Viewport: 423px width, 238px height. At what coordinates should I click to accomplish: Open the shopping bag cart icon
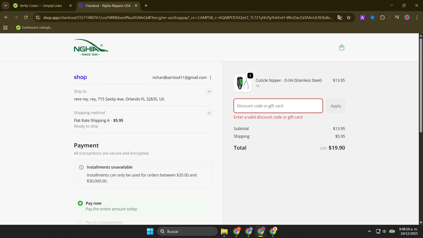pos(342,47)
